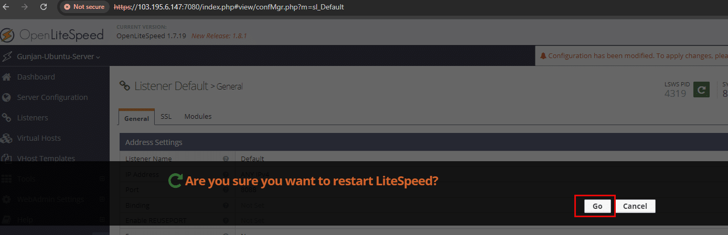Click the Listeners chain icon in sidebar
This screenshot has width=728, height=235.
coord(7,118)
